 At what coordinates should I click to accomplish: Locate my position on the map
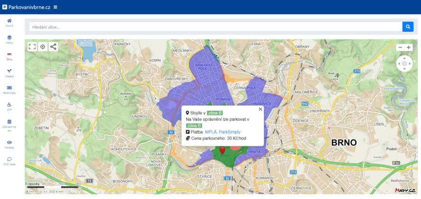click(43, 46)
